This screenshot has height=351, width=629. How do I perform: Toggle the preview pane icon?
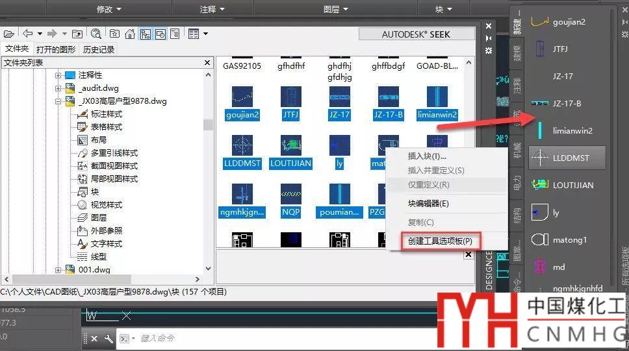(160, 34)
